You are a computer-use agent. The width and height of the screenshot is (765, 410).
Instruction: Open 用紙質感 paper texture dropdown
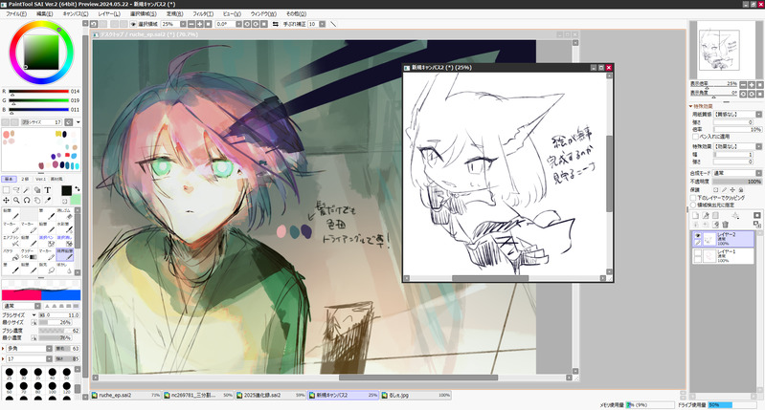tap(758, 114)
